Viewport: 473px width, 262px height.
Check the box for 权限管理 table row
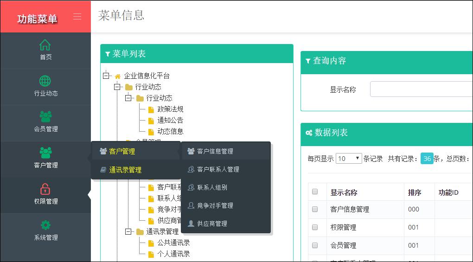point(315,227)
